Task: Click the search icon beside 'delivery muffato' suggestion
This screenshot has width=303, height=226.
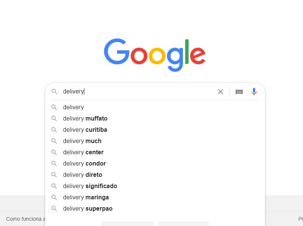Action: pos(54,118)
